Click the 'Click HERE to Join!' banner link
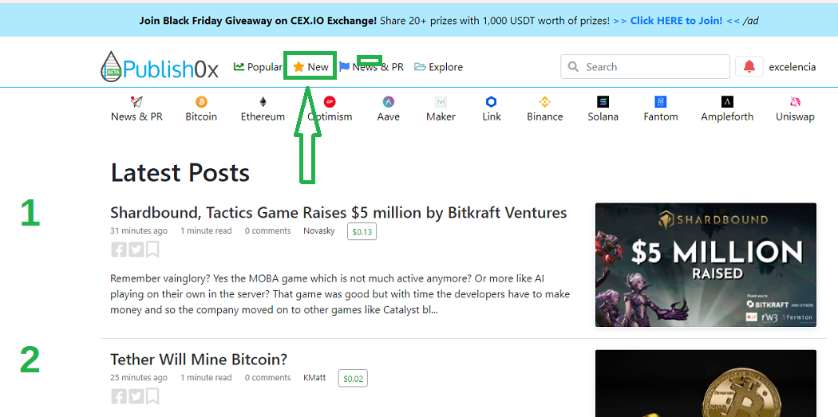This screenshot has height=417, width=838. point(676,21)
